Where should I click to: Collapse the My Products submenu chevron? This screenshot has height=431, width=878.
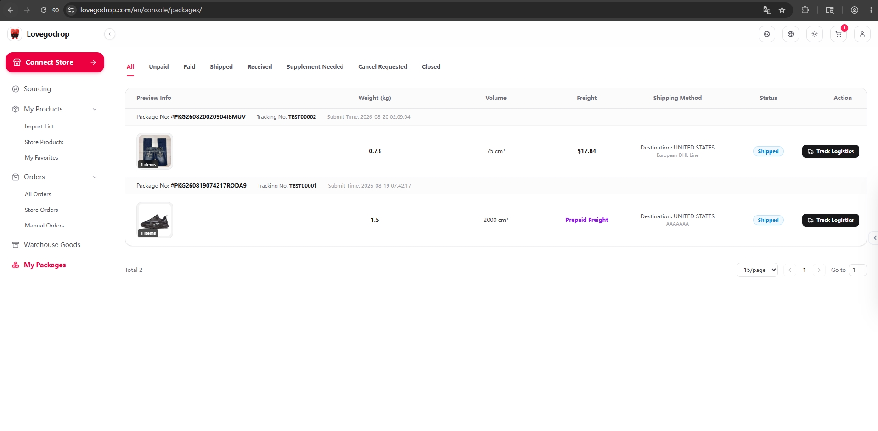[x=95, y=109]
